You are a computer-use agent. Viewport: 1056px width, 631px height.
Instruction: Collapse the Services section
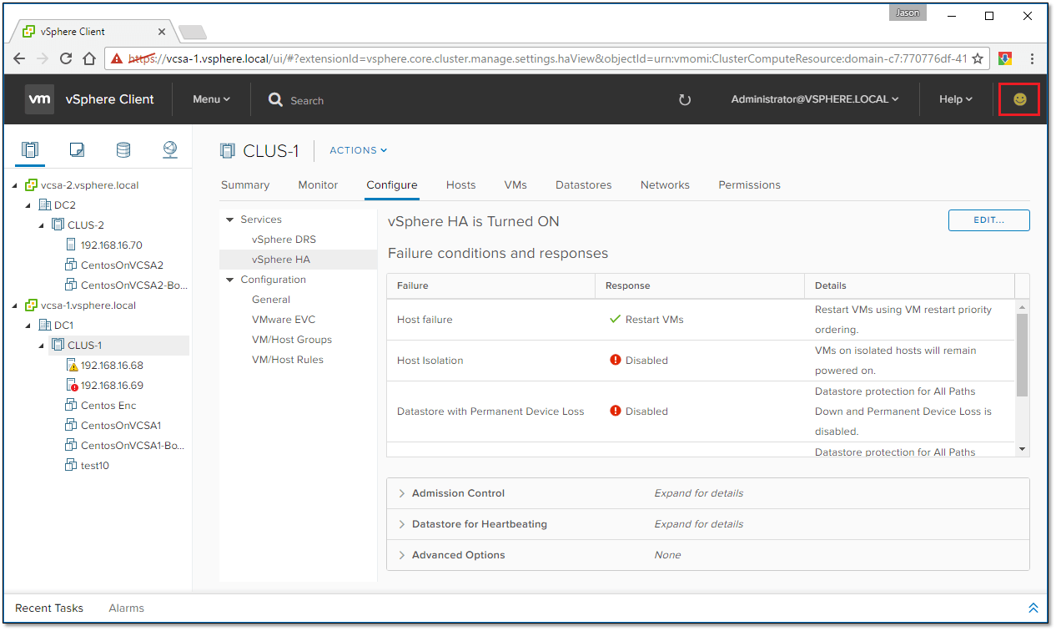tap(230, 220)
